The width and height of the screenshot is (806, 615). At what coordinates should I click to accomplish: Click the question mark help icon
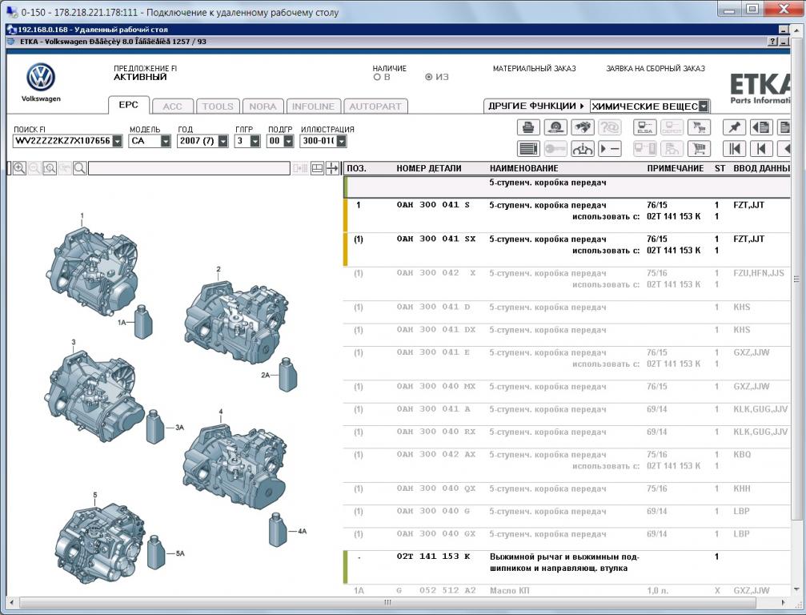[772, 42]
